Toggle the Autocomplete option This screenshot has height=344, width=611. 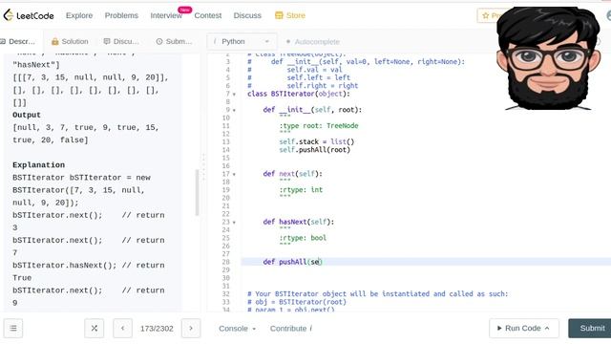[x=313, y=41]
